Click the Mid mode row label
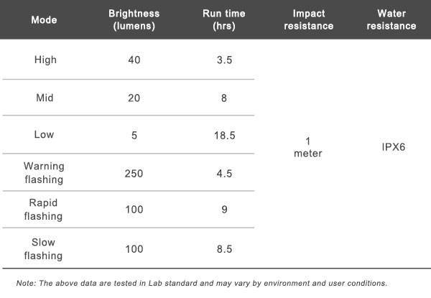Image resolution: width=431 pixels, height=298 pixels. coord(45,97)
